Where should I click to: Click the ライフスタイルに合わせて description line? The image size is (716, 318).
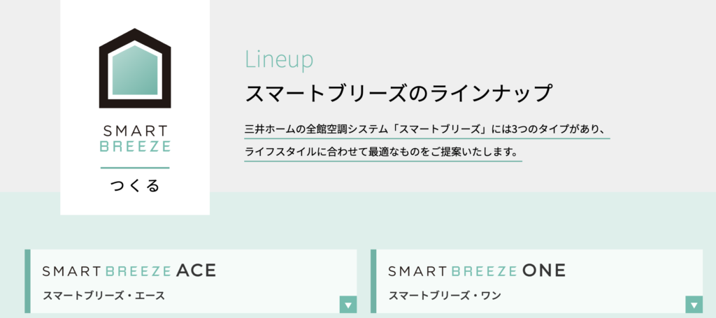point(383,152)
